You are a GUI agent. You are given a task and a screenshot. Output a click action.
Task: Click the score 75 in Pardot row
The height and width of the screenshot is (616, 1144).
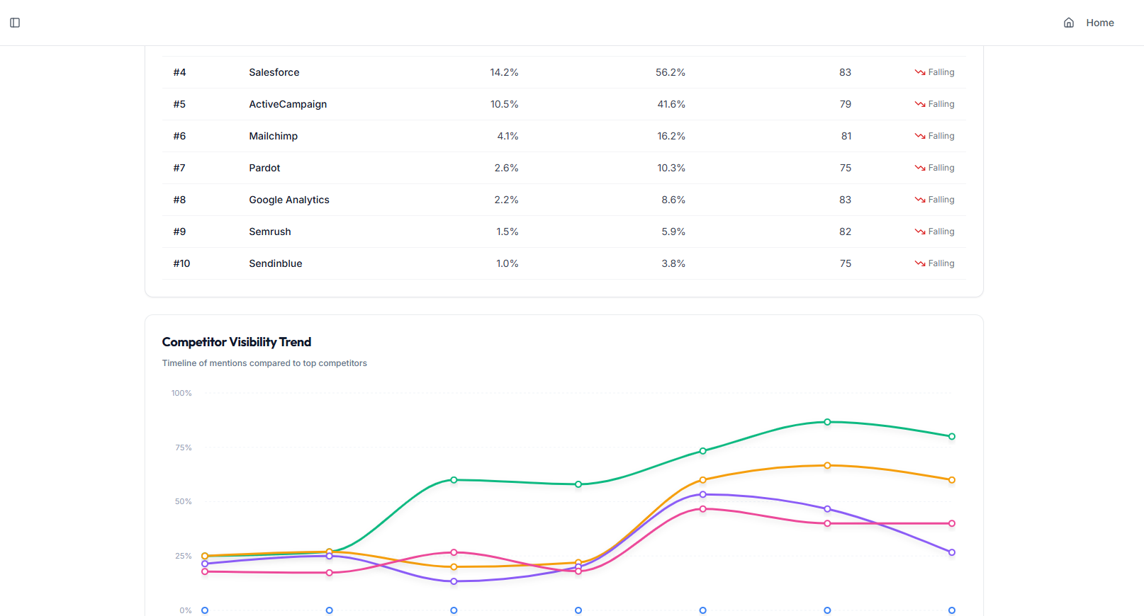pos(845,168)
